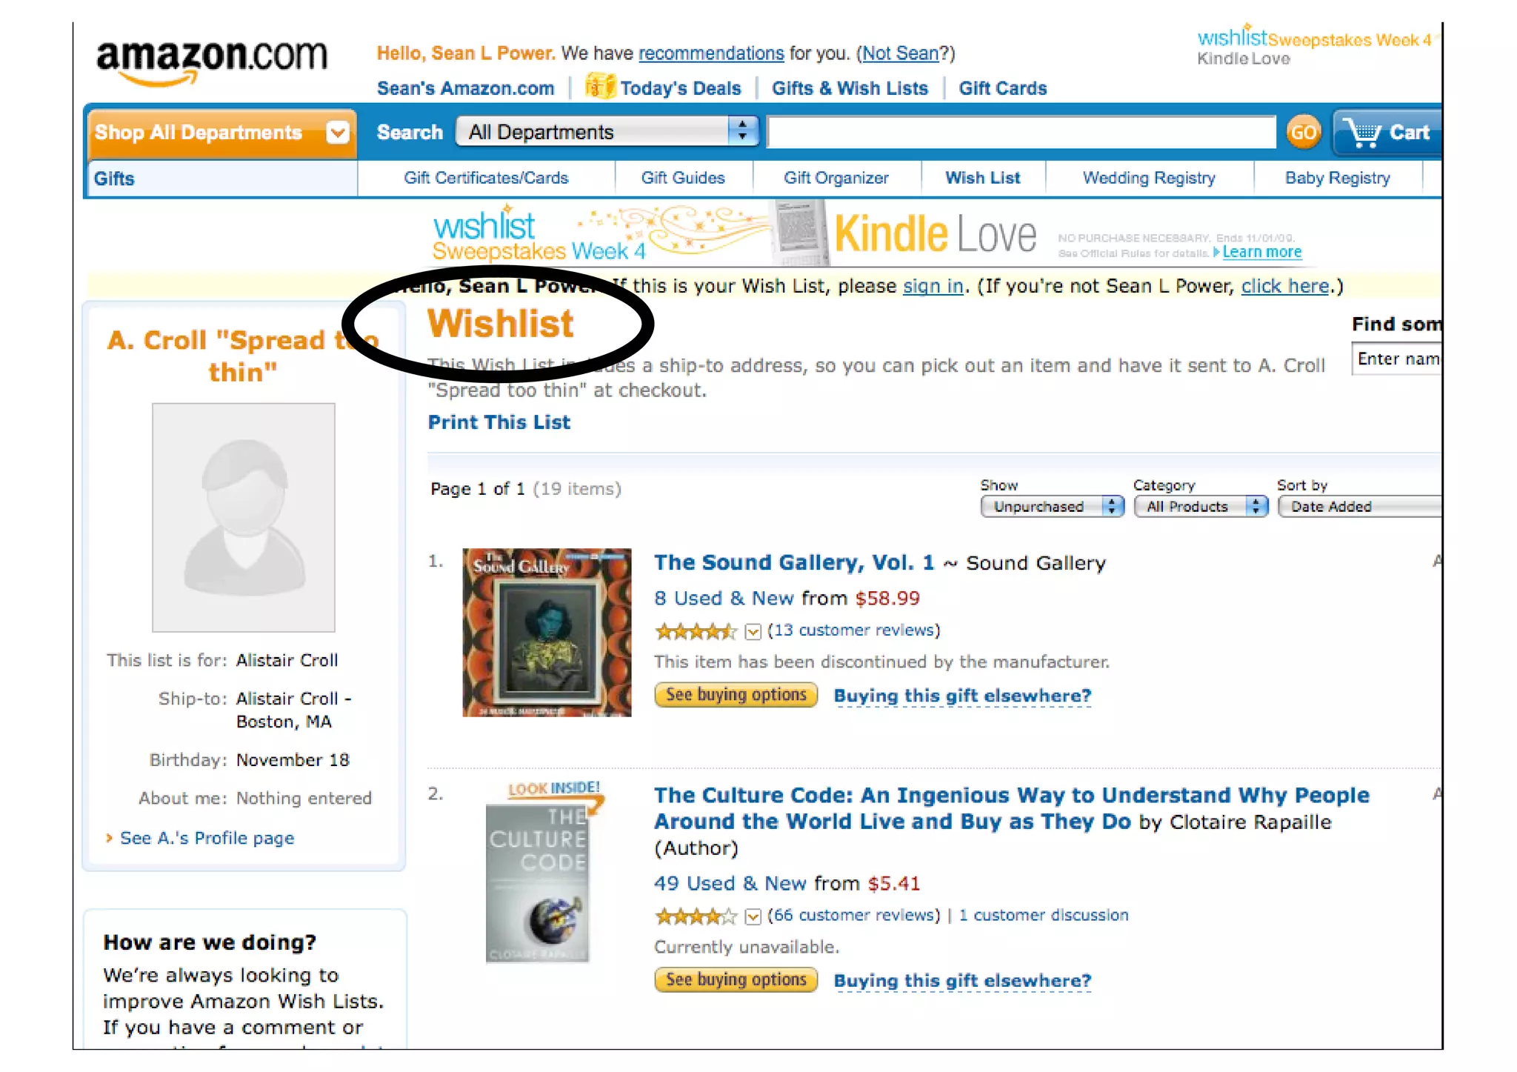Click the Today's Deals gift box icon
1517x1072 pixels.
600,87
